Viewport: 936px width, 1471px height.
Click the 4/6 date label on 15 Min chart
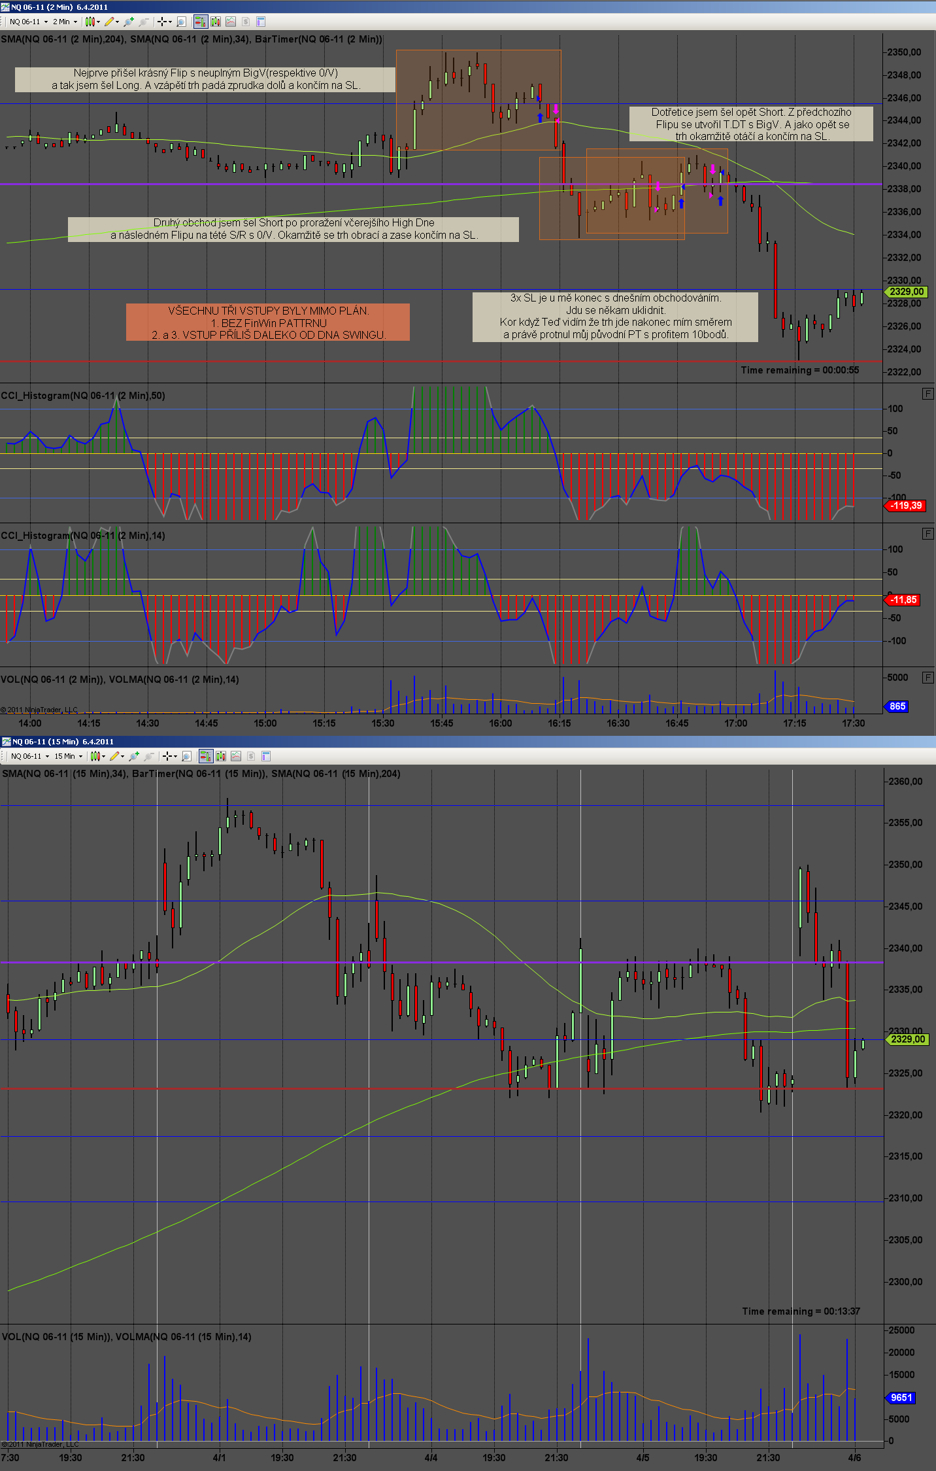click(854, 1458)
